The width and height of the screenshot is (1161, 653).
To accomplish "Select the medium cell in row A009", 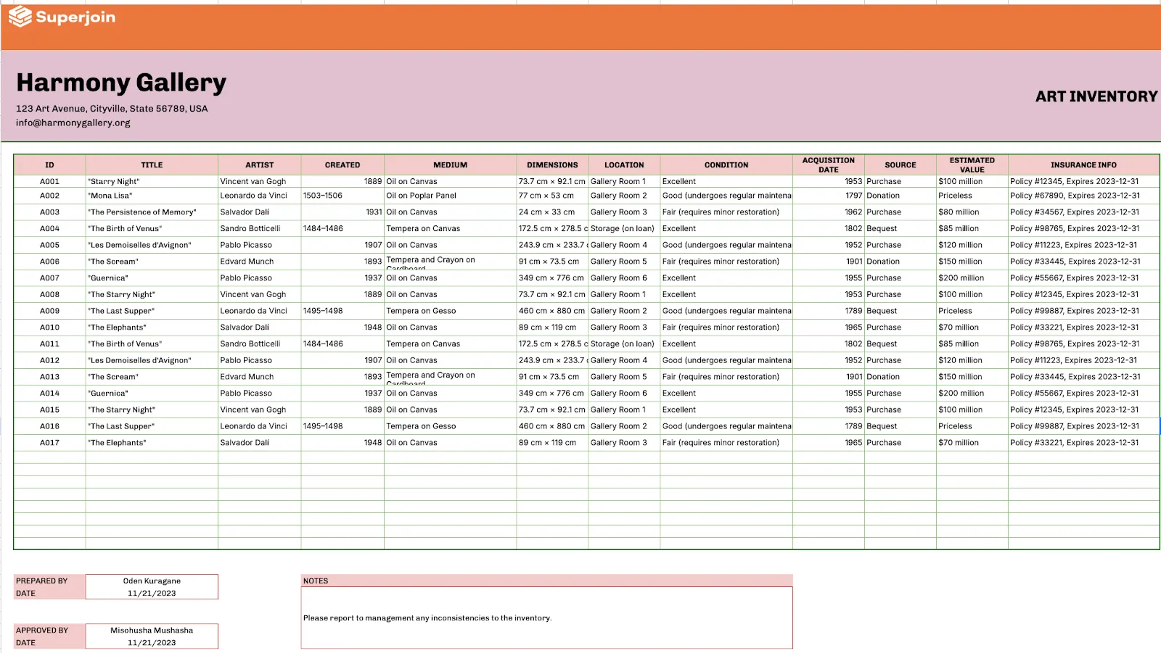I will (451, 311).
